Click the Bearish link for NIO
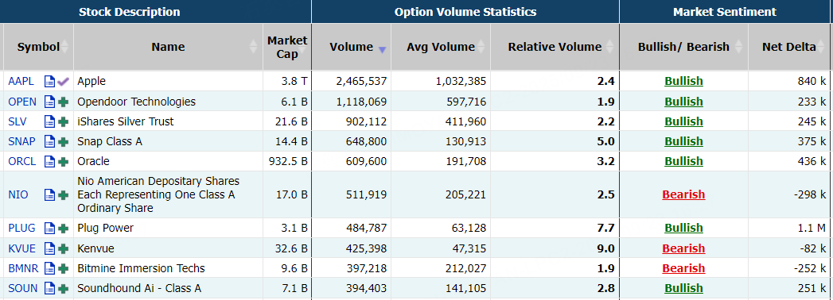This screenshot has height=300, width=833. [x=683, y=194]
